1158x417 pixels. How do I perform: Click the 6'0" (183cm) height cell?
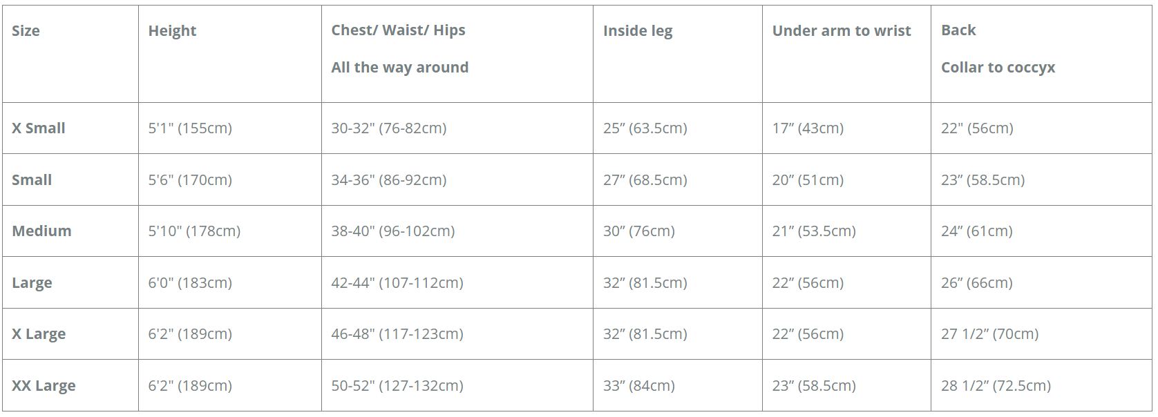(190, 283)
